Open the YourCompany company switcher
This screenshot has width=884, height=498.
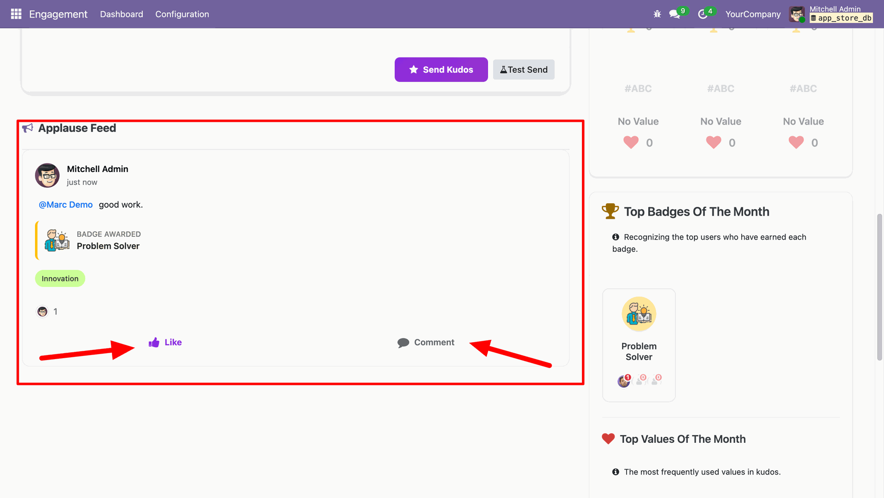click(x=753, y=14)
